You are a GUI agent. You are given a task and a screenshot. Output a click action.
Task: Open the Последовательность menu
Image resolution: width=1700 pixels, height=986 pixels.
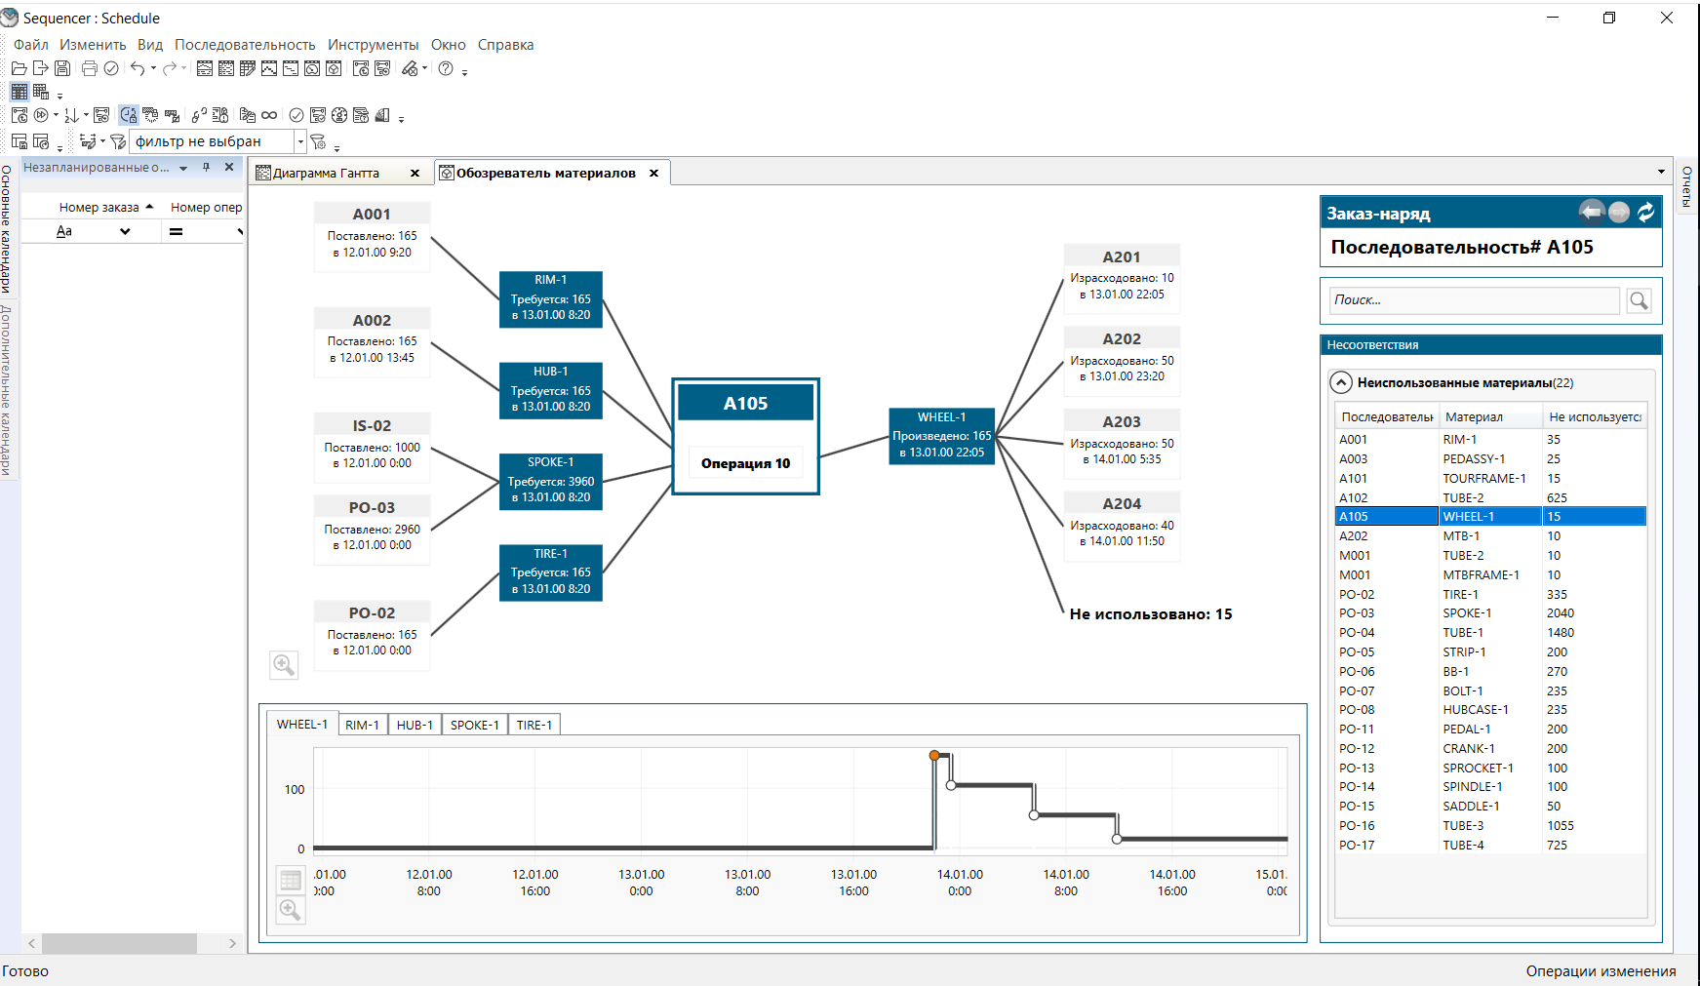pos(245,45)
